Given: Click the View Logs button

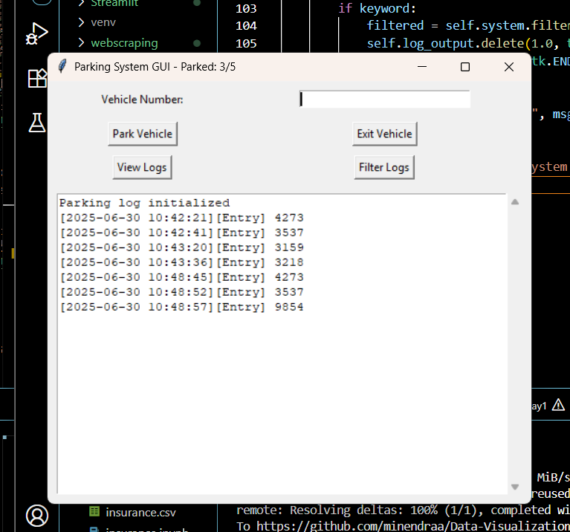Looking at the screenshot, I should click(x=142, y=167).
